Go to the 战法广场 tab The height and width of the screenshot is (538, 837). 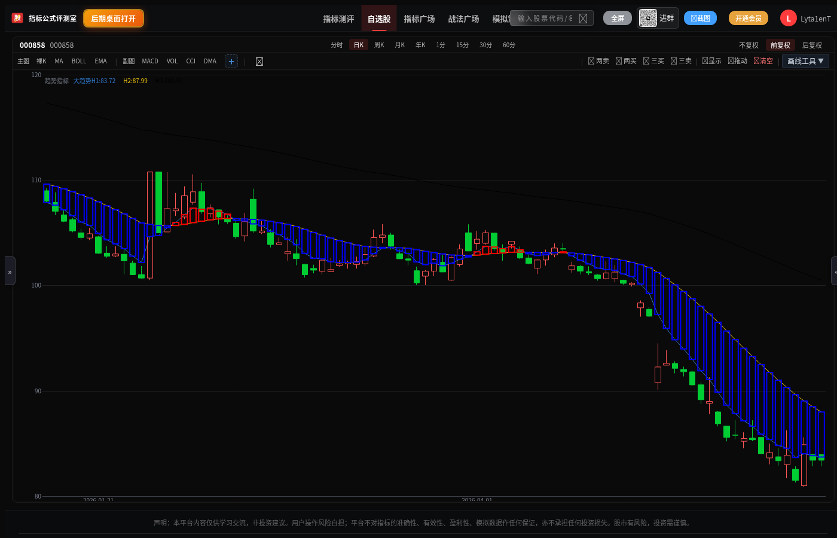point(463,19)
